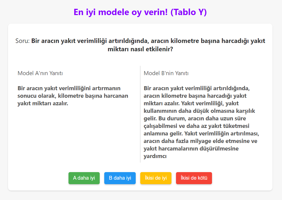Viewport: 282px width, 200px height.
Task: Click Model B's answer paragraph ending 'yardımcı'
Action: [201, 122]
